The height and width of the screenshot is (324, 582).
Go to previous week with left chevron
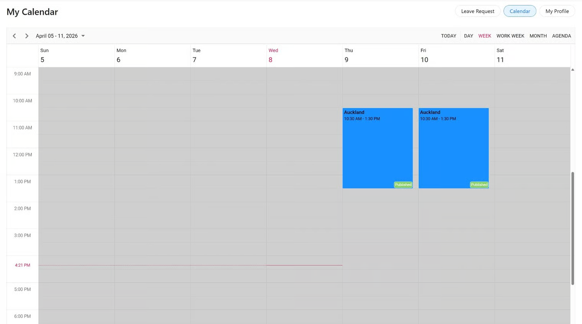[15, 36]
